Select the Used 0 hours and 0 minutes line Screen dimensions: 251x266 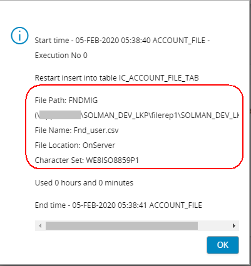pos(84,183)
